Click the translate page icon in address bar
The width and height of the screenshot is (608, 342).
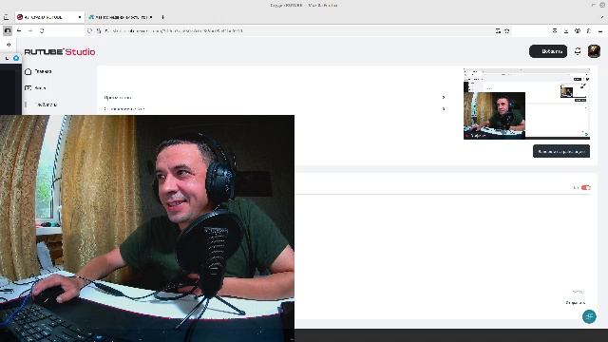tap(498, 30)
